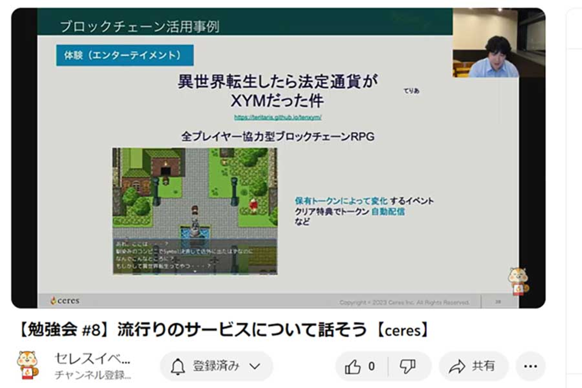Open the three-dot more actions menu

530,366
